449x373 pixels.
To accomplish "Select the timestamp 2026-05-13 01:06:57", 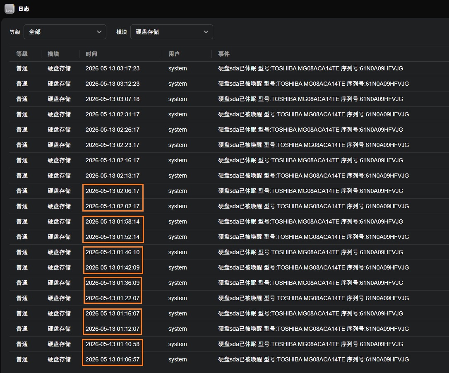I will coord(113,359).
